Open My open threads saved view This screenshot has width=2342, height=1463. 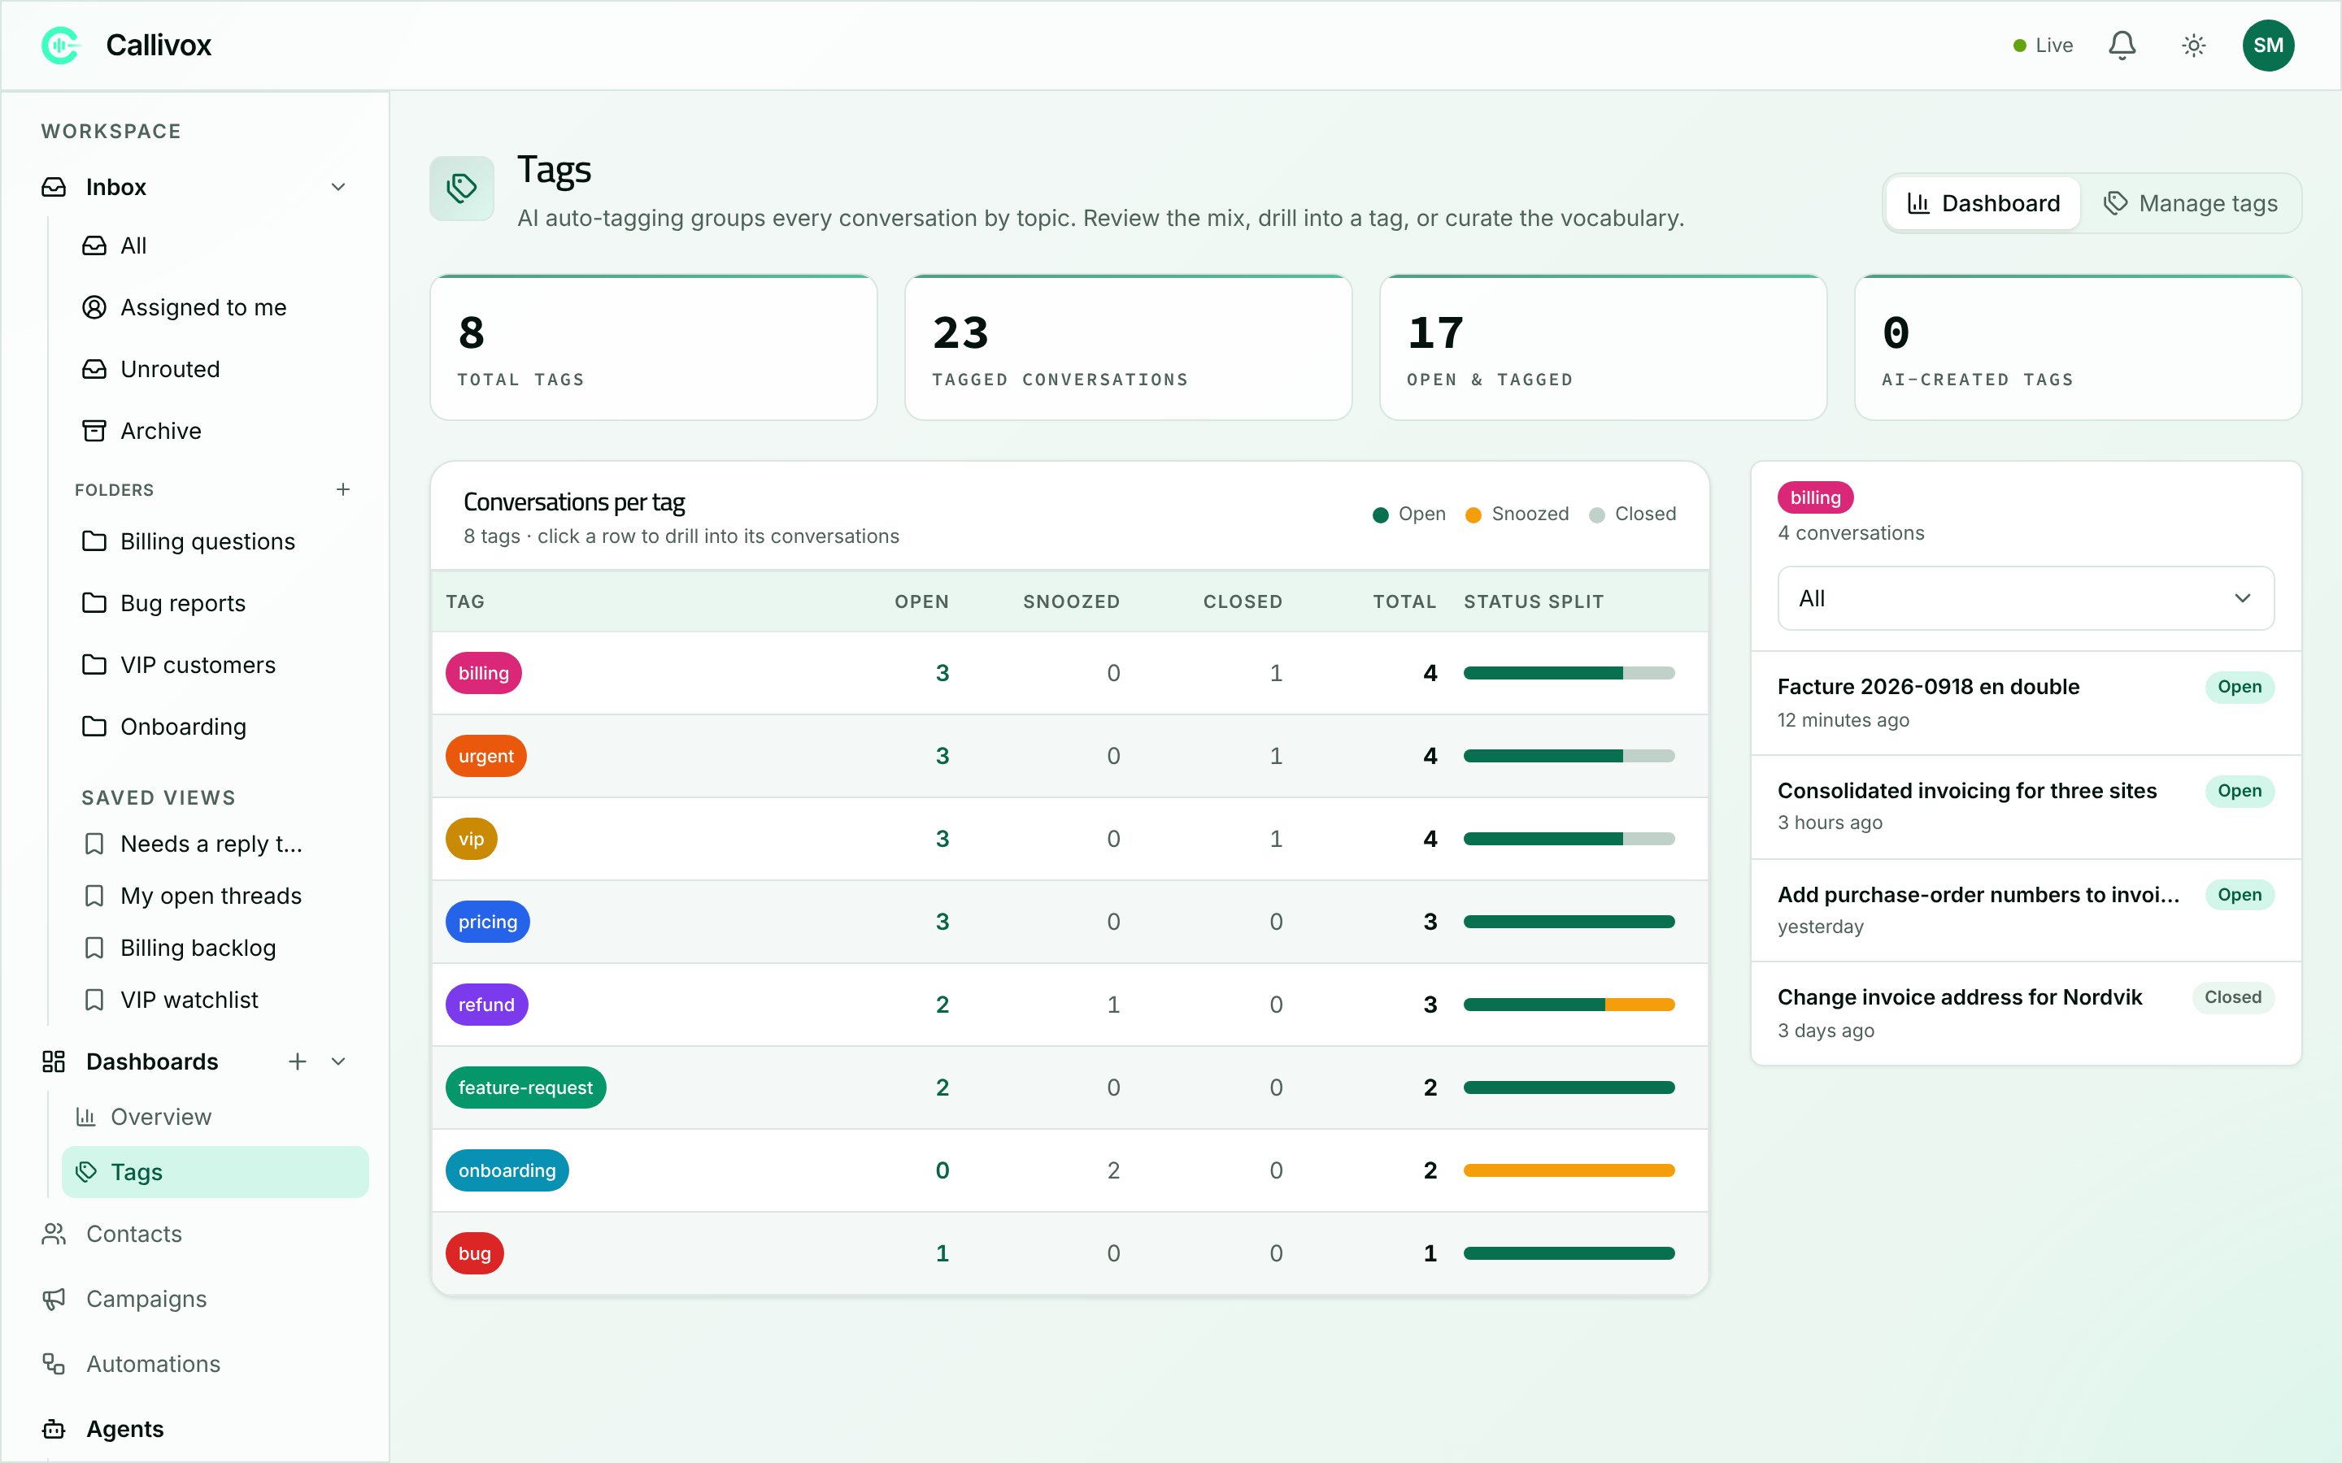(215, 896)
